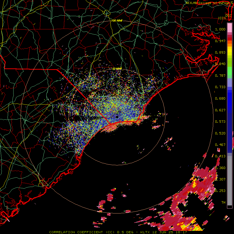Click the 0.893 scale value
234x234 pixels.
(220, 52)
